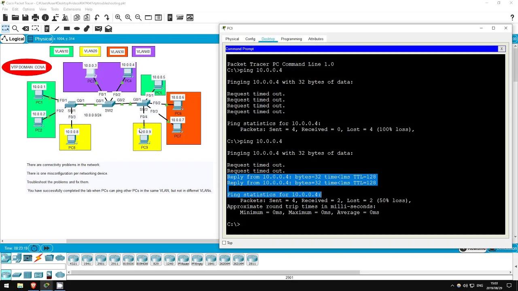This screenshot has width=518, height=291.
Task: Click the Power Cycle Devices button
Action: tap(34, 248)
